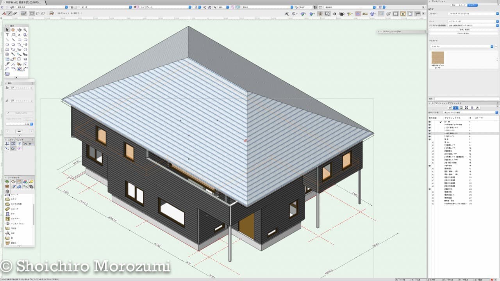Switch to the レンダー tab
The height and width of the screenshot is (281, 500).
(472, 5)
